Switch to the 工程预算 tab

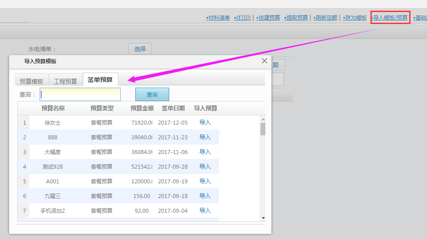[x=65, y=81]
